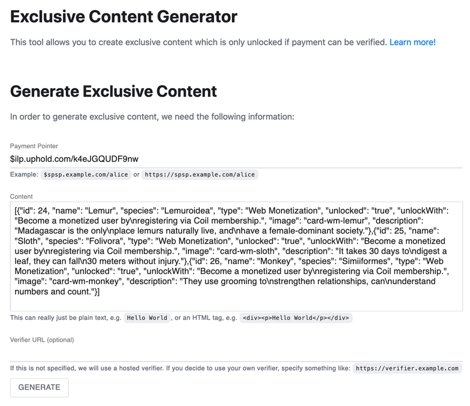This screenshot has height=406, width=470.
Task: Click the "https://verifier.example.com" example code
Action: [x=407, y=368]
